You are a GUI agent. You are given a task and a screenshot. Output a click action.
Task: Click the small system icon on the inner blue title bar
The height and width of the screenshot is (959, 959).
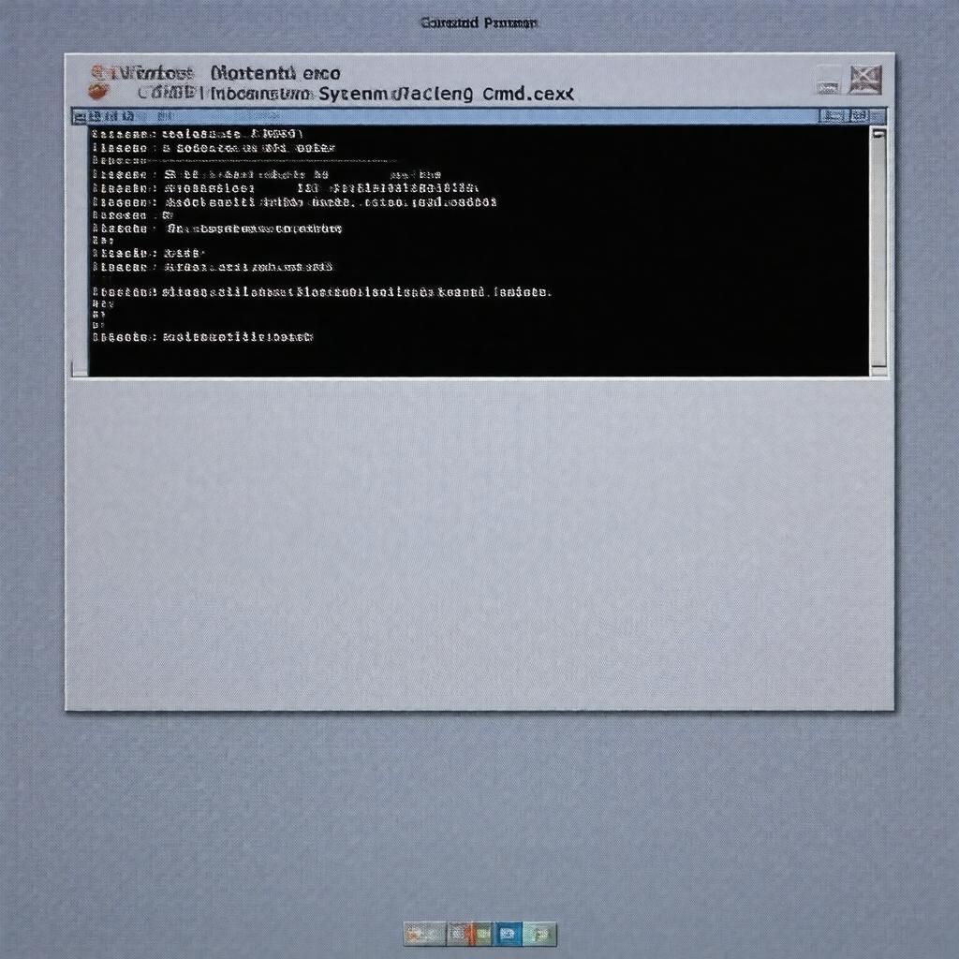(x=81, y=117)
